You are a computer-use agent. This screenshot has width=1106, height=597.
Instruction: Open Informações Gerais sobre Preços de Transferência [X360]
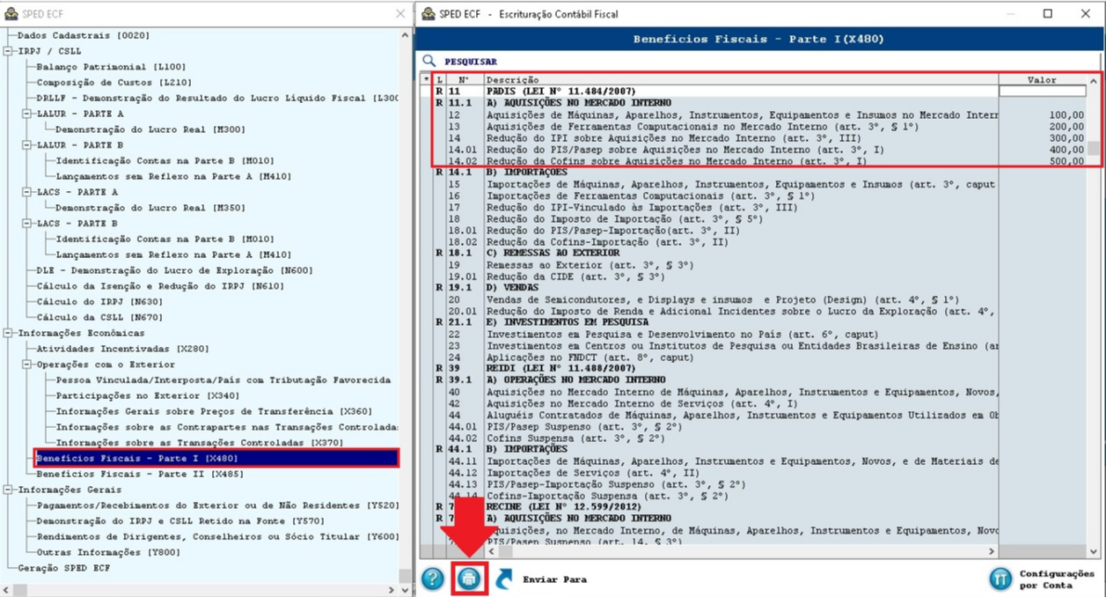214,411
